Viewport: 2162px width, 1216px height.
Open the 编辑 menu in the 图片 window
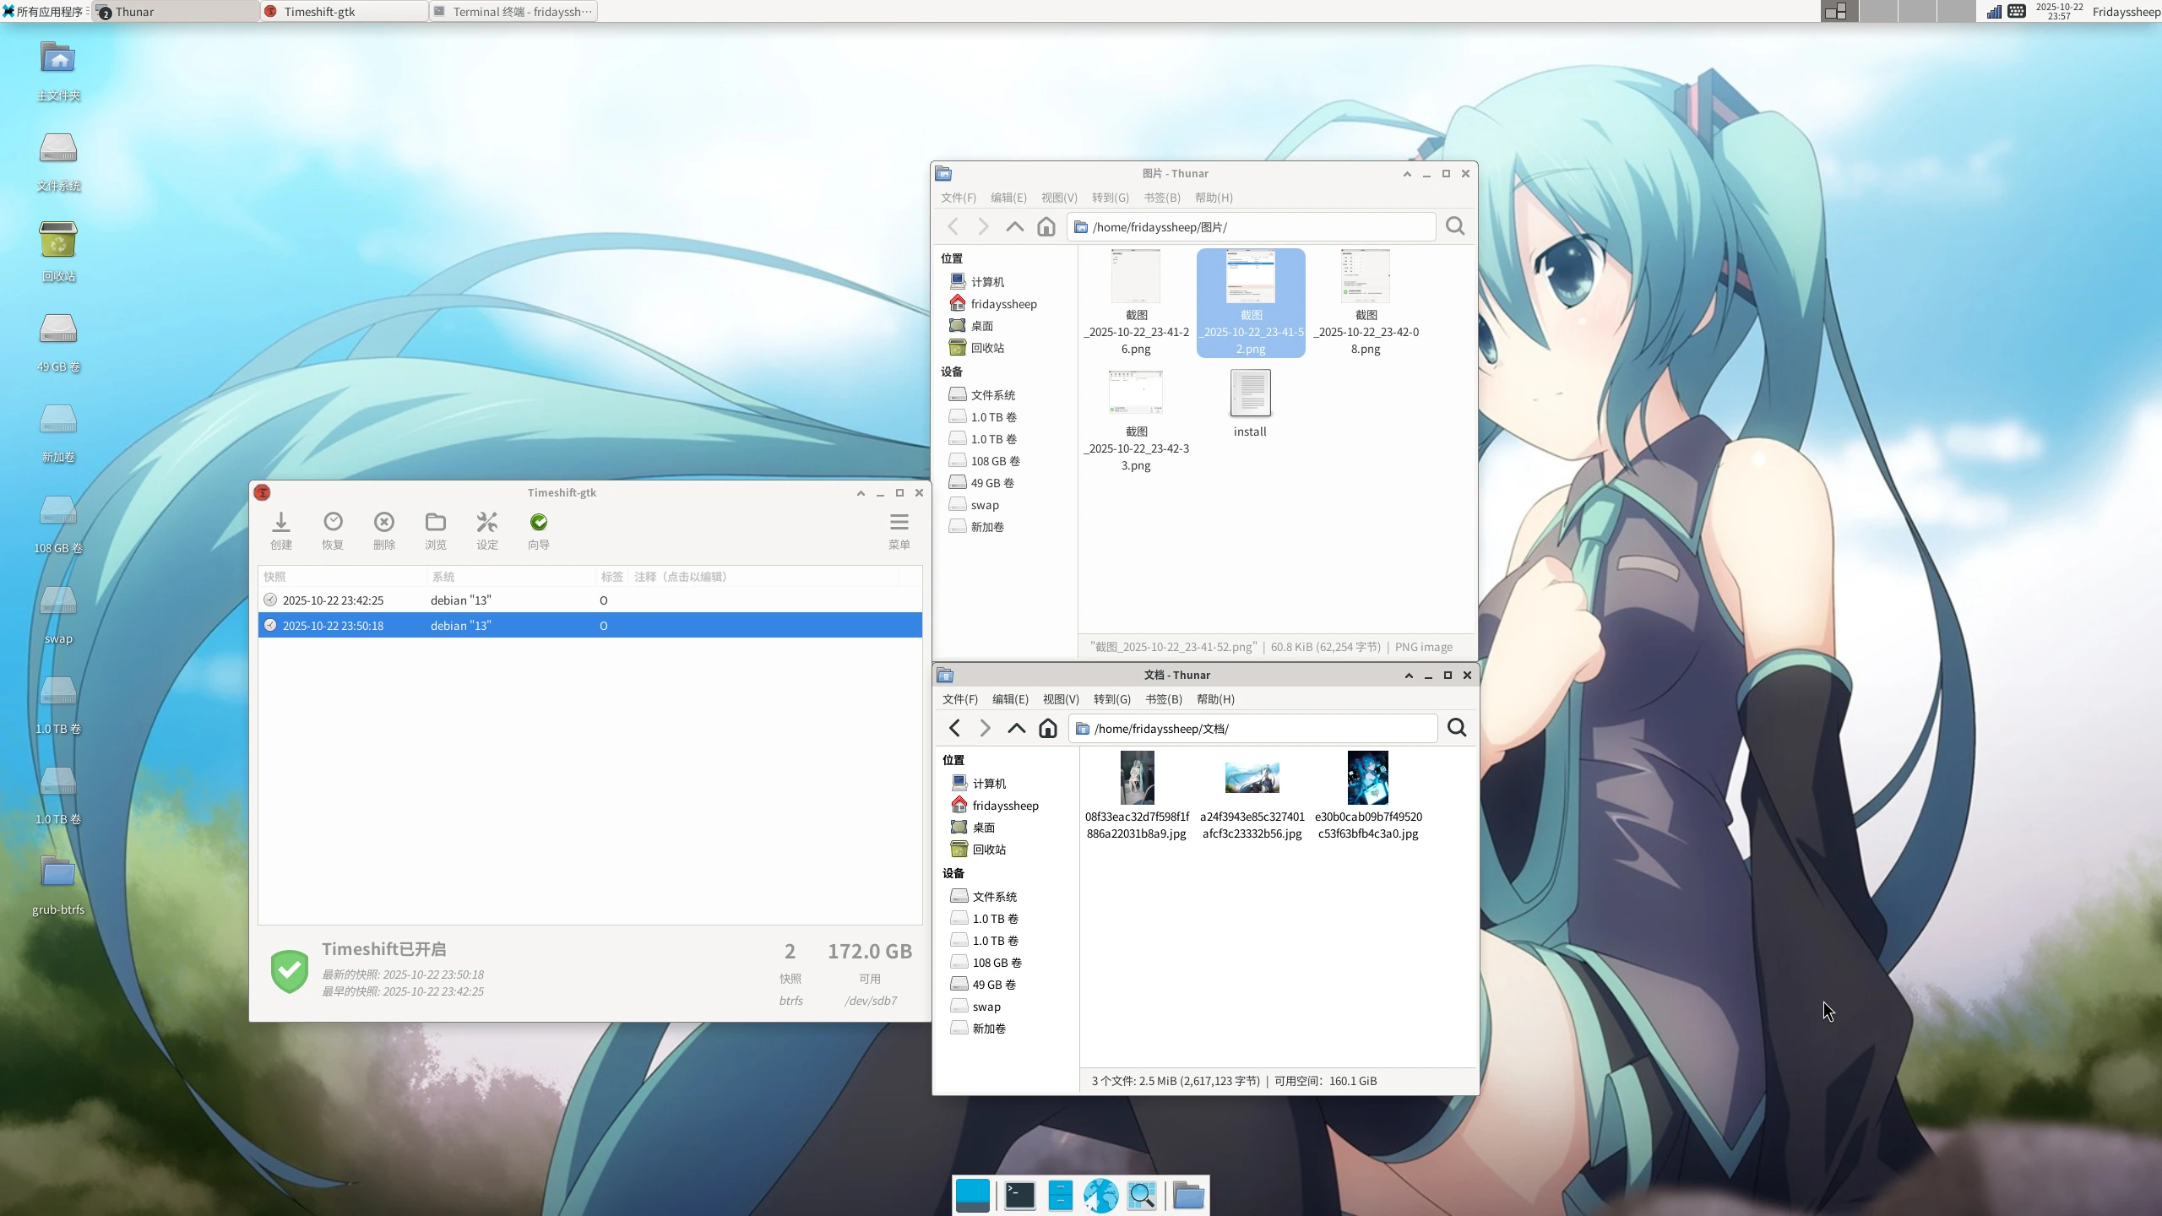point(1008,197)
